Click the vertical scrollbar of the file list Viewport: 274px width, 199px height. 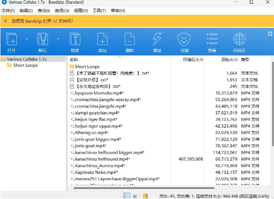273,104
